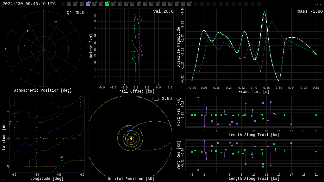Click the T_j 2.66 Tisserand label
The image size is (324, 182).
tap(161, 99)
